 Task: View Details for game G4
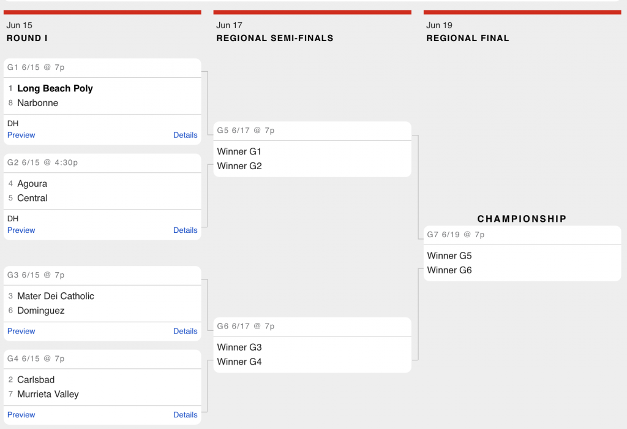[185, 414]
